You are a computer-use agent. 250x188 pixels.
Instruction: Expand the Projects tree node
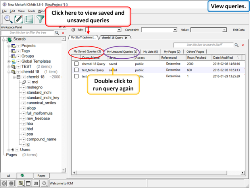click(x=9, y=46)
